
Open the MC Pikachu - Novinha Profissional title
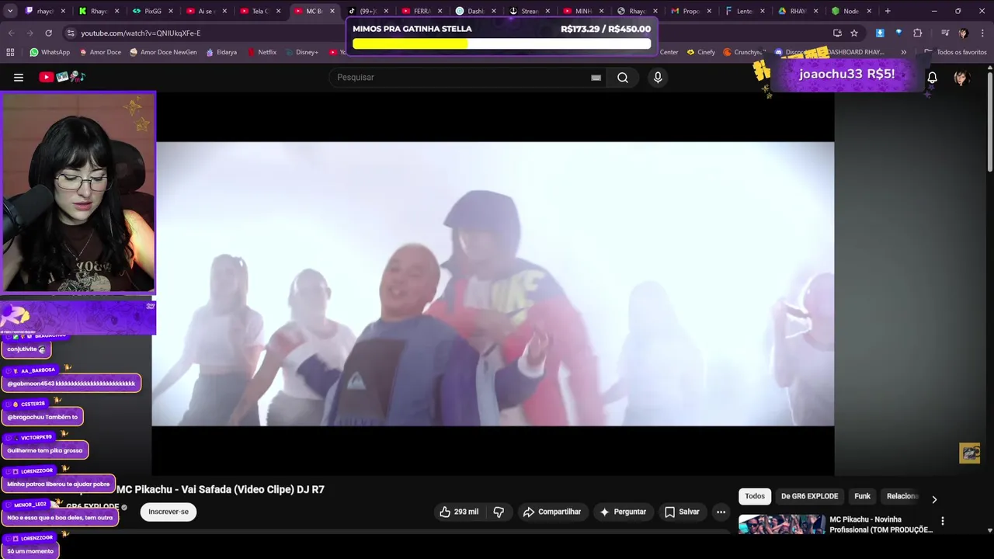(x=881, y=524)
